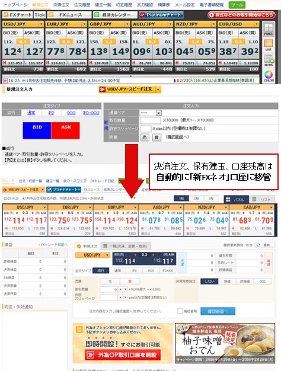This screenshot has height=371, width=281.
Task: Click 株式などのお取引開始はこちら red banner
Action: point(241,15)
